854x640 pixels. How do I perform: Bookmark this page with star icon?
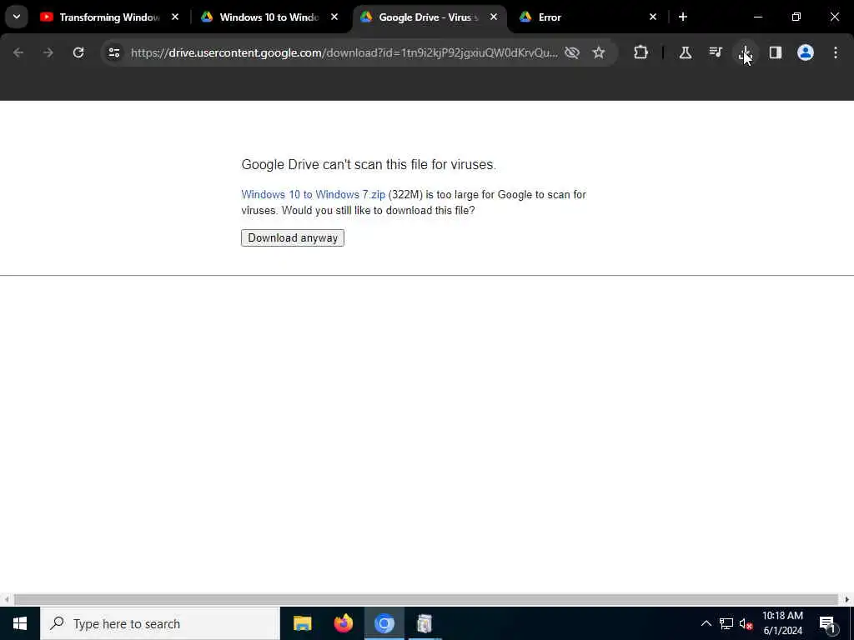599,52
